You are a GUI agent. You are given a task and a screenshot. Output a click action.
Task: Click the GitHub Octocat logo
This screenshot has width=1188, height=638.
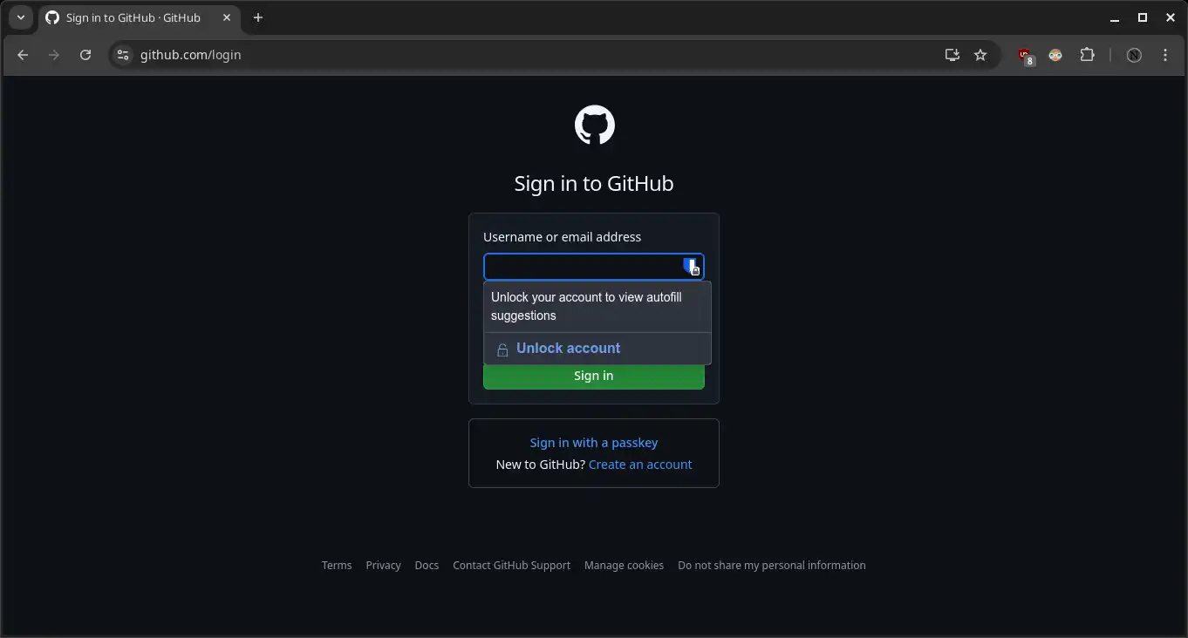pos(594,126)
